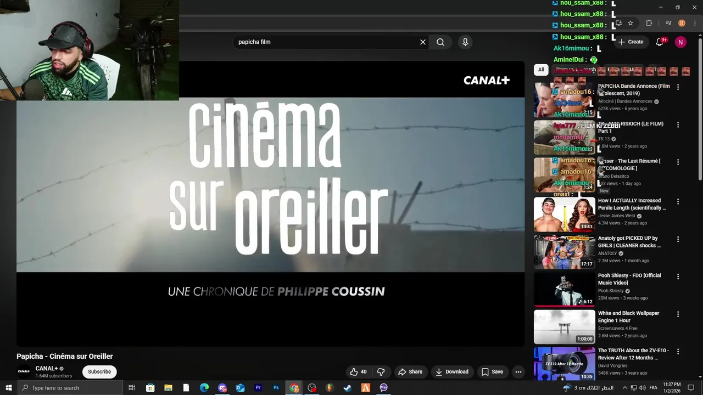Image resolution: width=703 pixels, height=395 pixels.
Task: Open options for Anatoly got PICKED UP
Action: (x=678, y=239)
